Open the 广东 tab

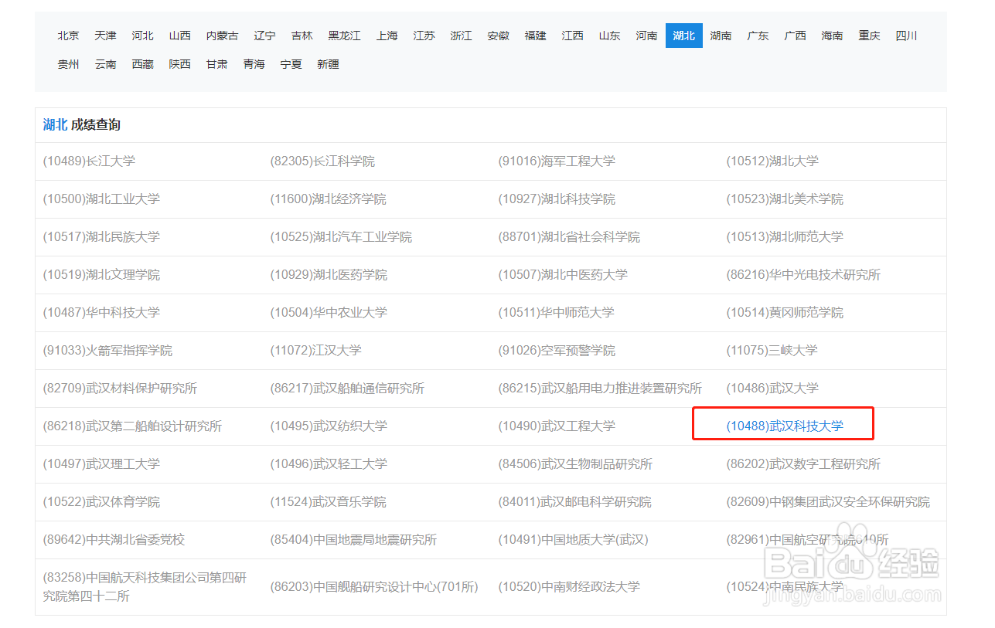pyautogui.click(x=758, y=36)
